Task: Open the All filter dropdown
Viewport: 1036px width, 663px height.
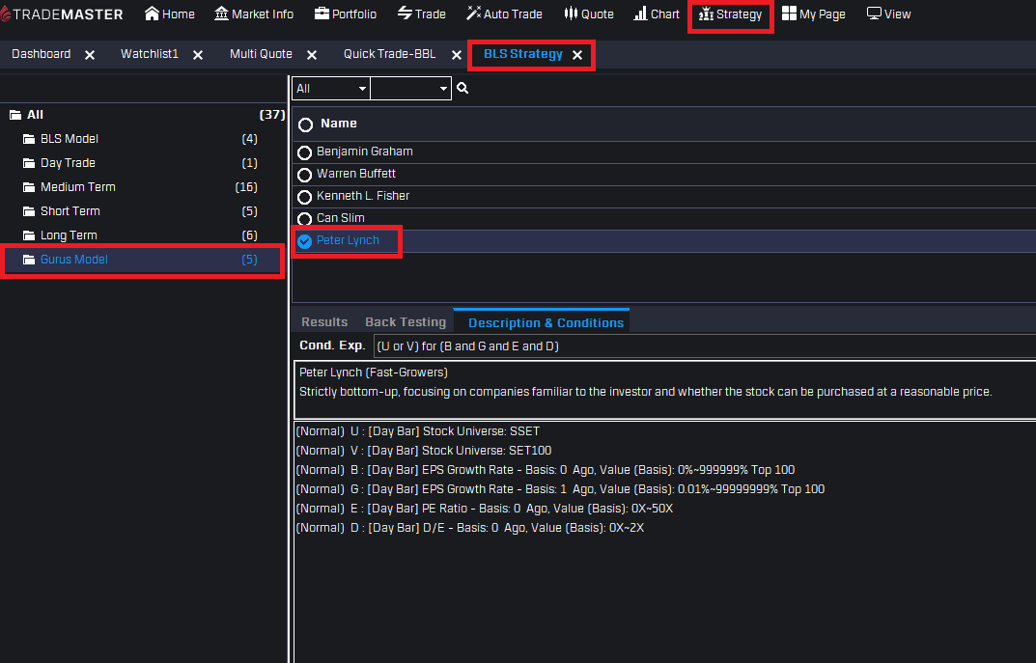Action: click(331, 89)
